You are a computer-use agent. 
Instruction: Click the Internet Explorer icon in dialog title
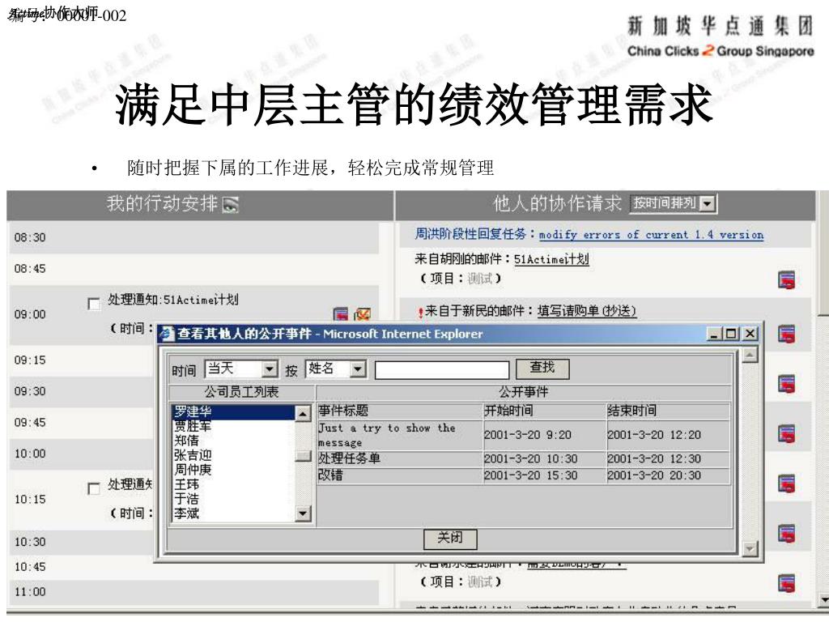pos(167,334)
